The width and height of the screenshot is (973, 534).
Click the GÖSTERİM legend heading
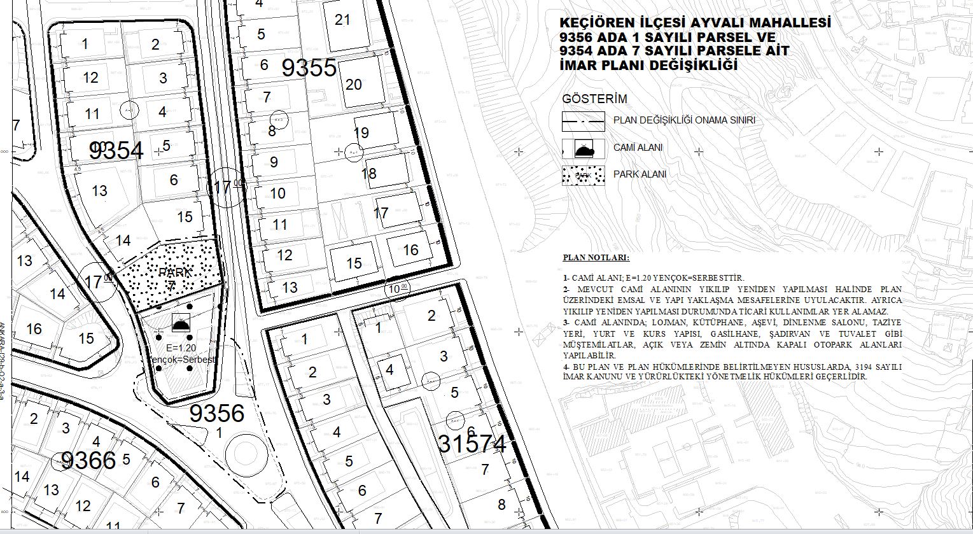(x=594, y=99)
